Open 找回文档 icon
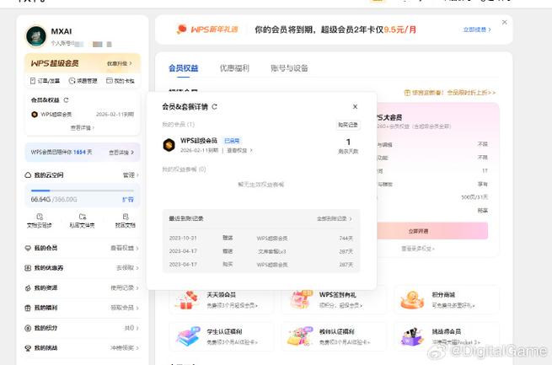 click(126, 217)
